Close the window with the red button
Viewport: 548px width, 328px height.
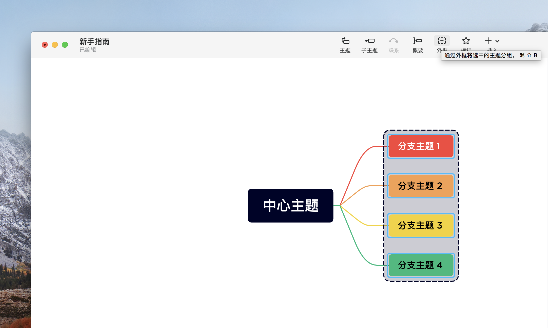tap(45, 45)
